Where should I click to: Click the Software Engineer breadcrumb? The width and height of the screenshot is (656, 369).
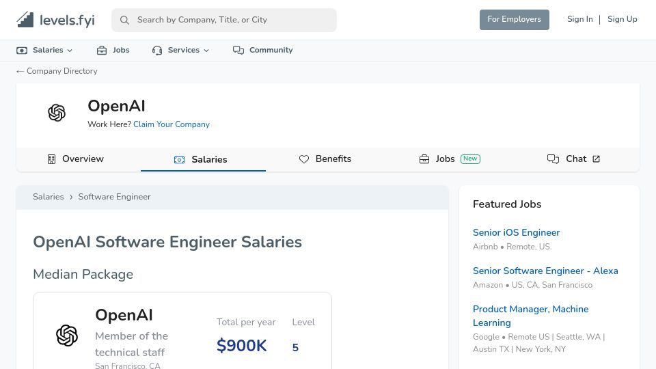[114, 197]
